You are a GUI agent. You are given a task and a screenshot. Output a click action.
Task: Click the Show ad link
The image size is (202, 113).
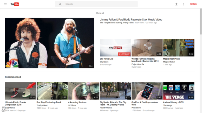[x=100, y=13]
